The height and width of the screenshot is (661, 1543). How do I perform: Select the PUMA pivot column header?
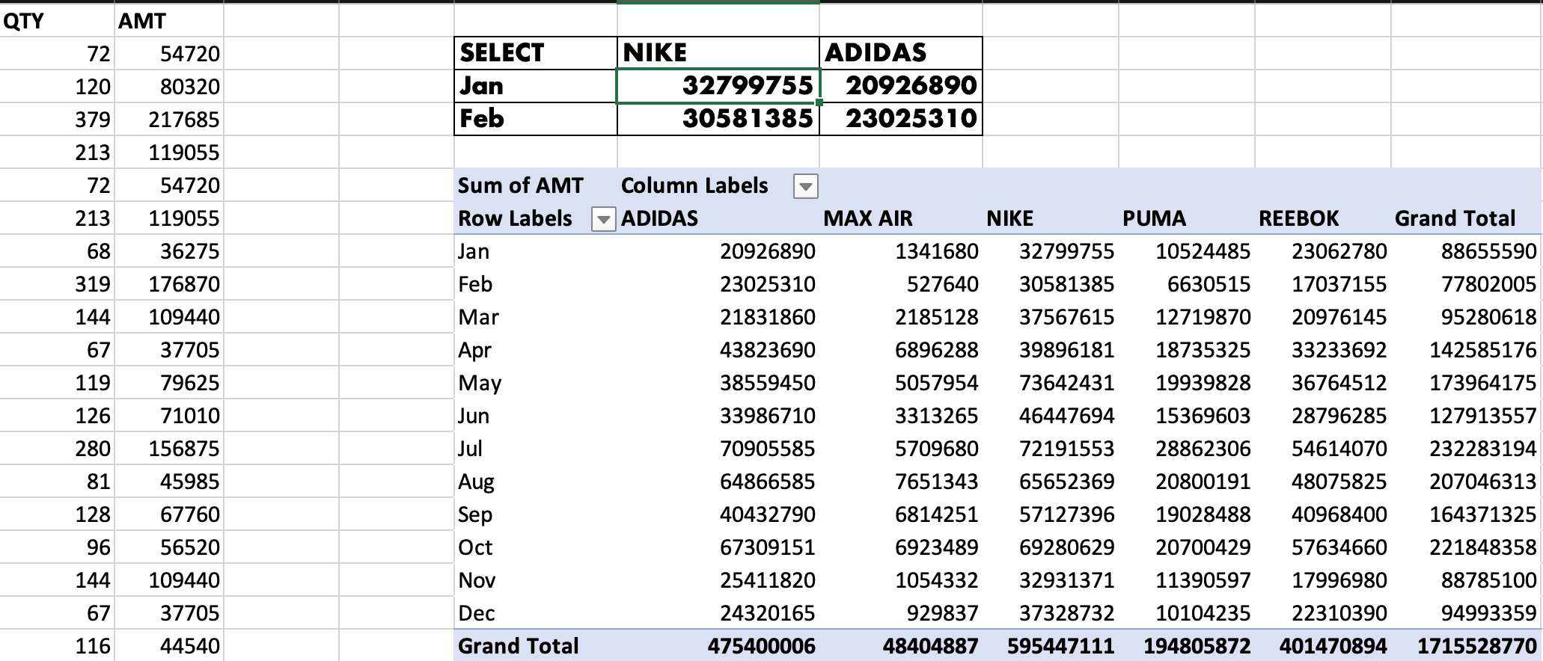click(1187, 218)
